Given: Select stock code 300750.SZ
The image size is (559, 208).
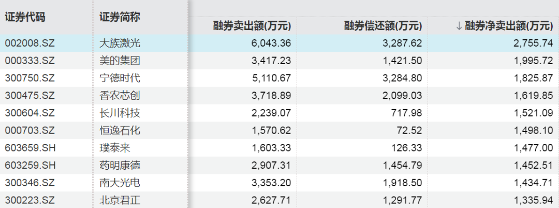Looking at the screenshot, I should click(x=30, y=78).
